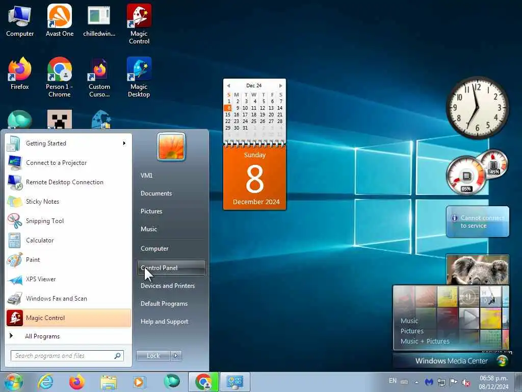Click the koala slideshow gadget picture

click(x=477, y=270)
